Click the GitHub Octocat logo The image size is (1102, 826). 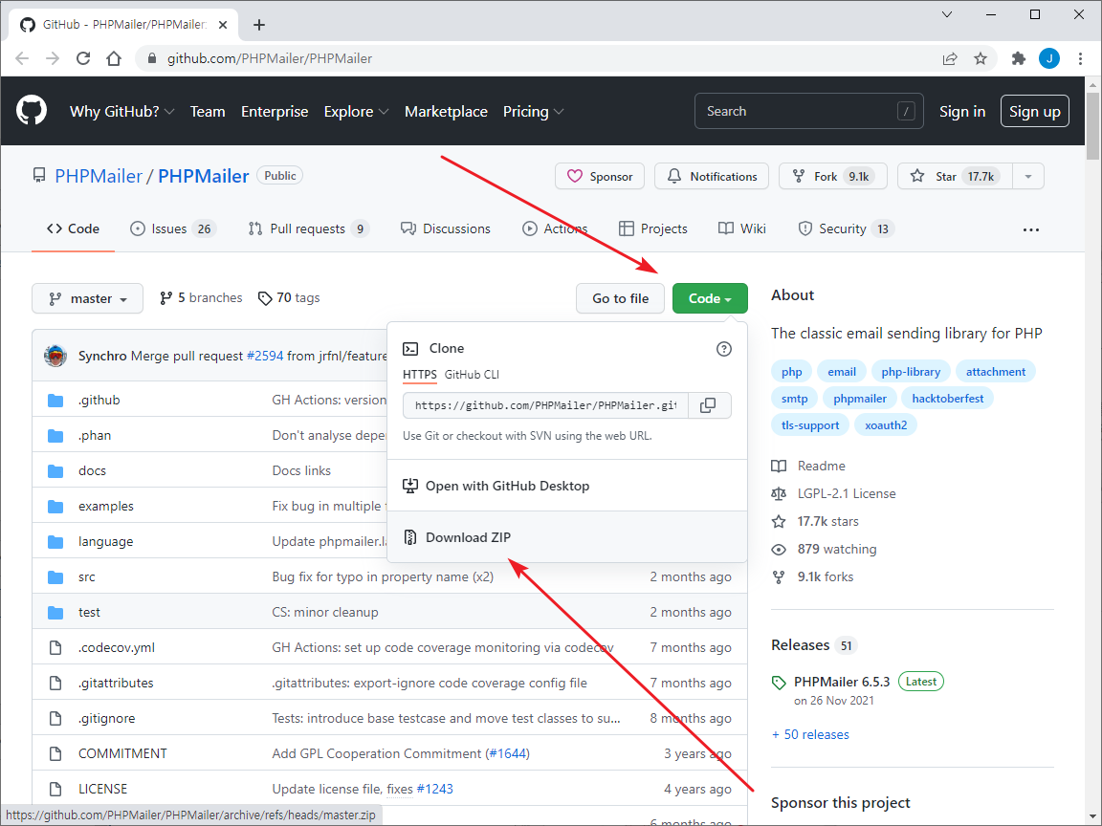point(31,111)
